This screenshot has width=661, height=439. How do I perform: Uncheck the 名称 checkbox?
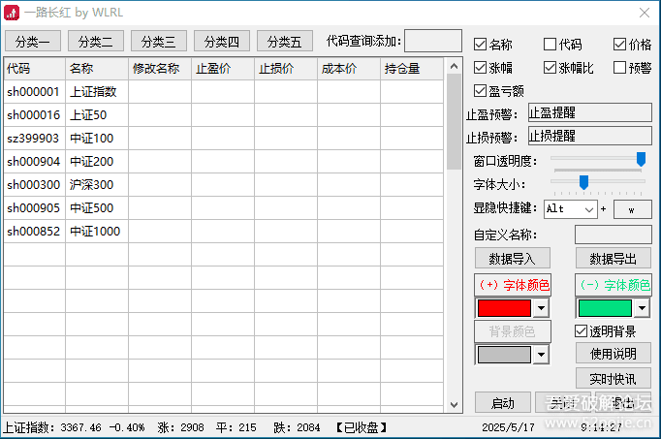(x=481, y=45)
